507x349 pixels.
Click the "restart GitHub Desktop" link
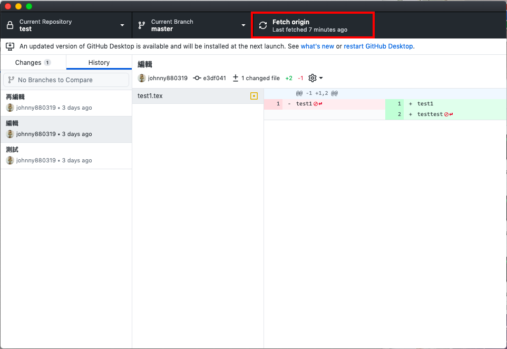click(x=378, y=46)
